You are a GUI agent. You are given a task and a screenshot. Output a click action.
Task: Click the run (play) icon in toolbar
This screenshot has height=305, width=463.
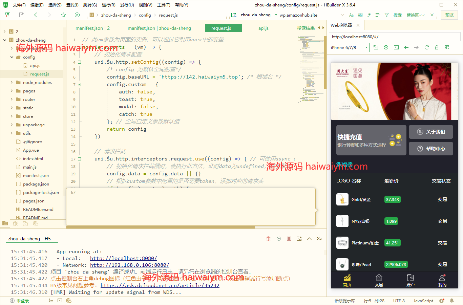[x=77, y=15]
